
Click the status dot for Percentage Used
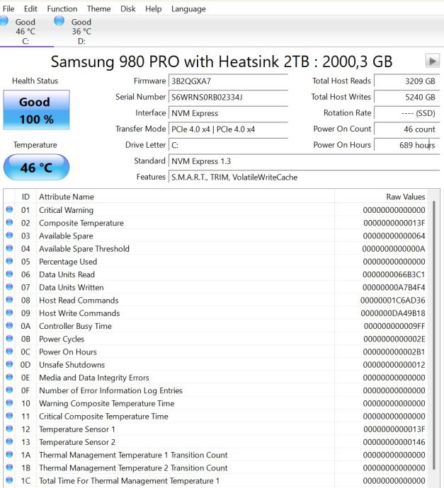9,261
